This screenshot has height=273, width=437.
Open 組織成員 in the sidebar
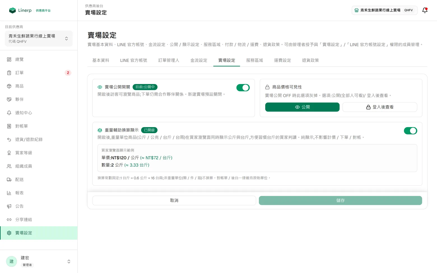point(39,166)
